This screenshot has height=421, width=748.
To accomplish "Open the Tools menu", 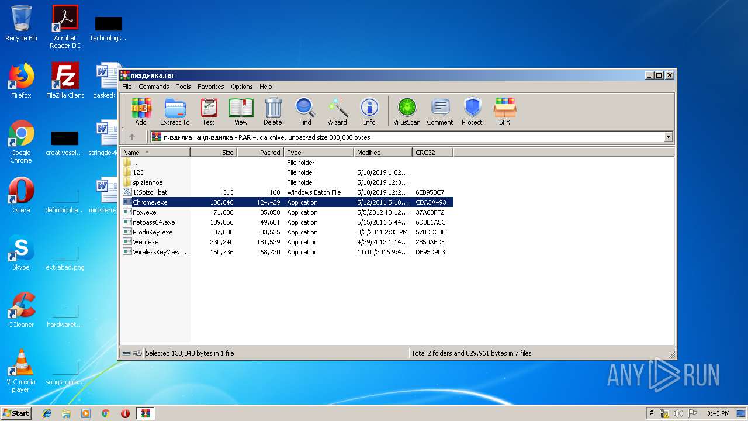I will [183, 87].
